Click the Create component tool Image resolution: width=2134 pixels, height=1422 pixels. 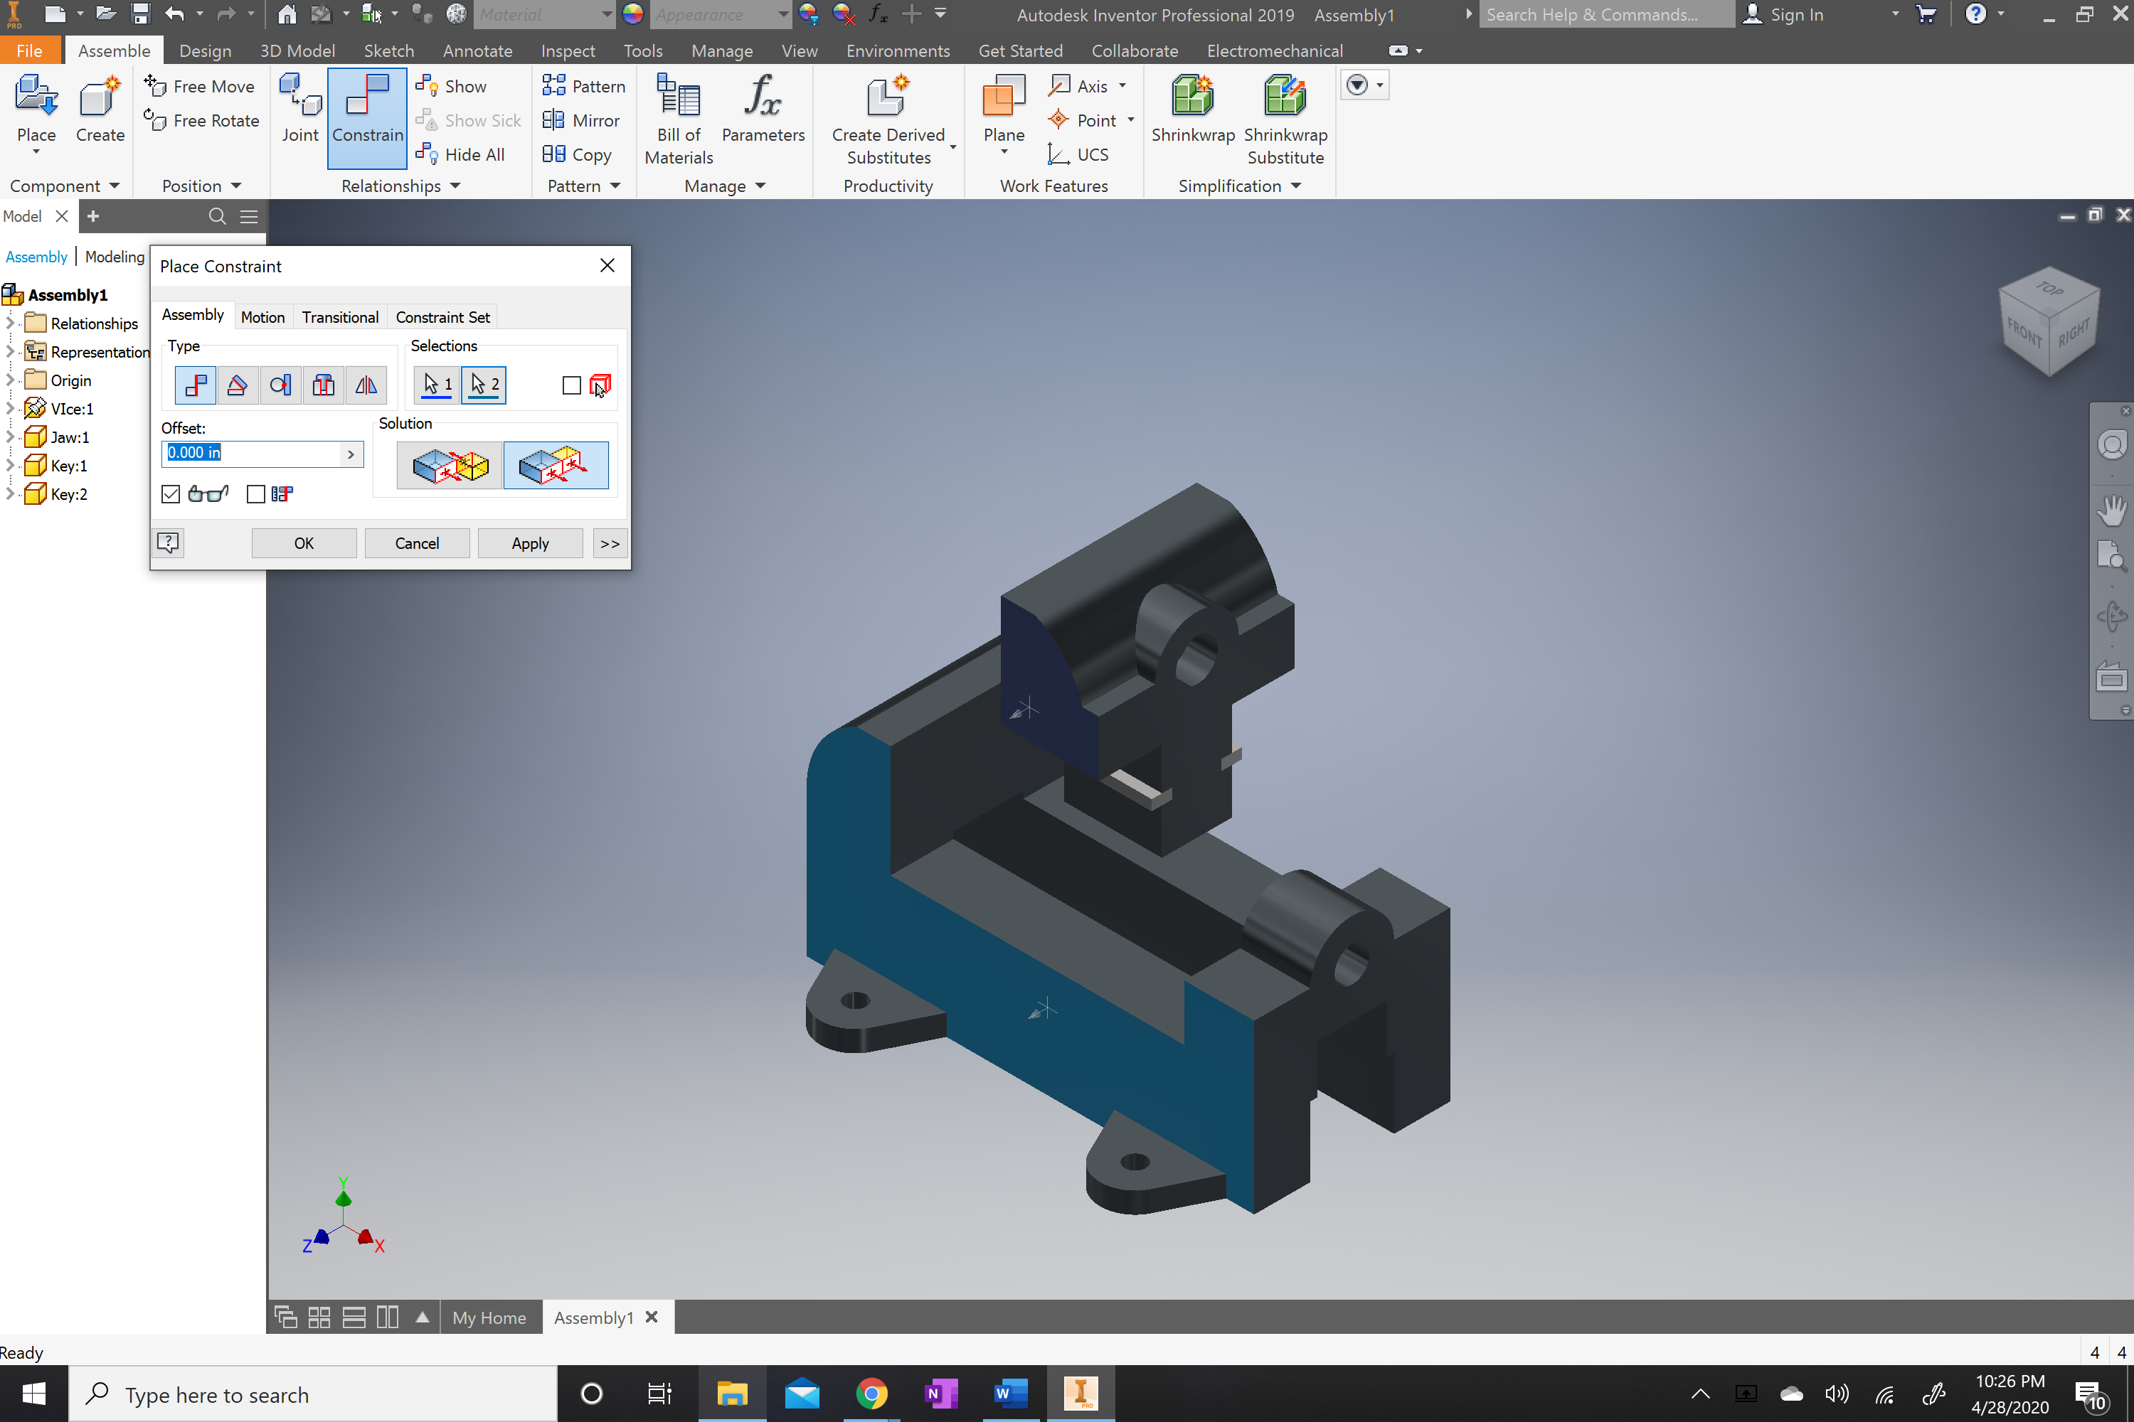click(x=100, y=109)
